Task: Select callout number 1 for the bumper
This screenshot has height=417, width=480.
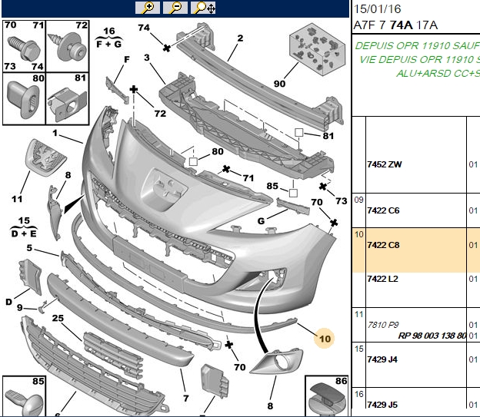Action: coord(55,133)
